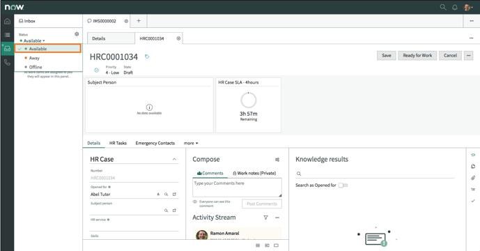Image resolution: width=480 pixels, height=251 pixels.
Task: Select Work notes (Private) tab
Action: [254, 173]
